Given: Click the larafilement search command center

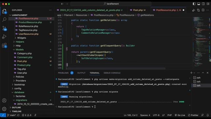Looking at the screenshot, I should pyautogui.click(x=111, y=4).
